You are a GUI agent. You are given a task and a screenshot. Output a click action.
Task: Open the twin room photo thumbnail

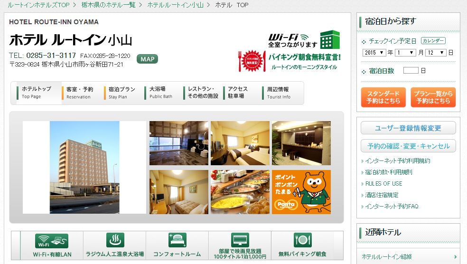pyautogui.click(x=240, y=143)
